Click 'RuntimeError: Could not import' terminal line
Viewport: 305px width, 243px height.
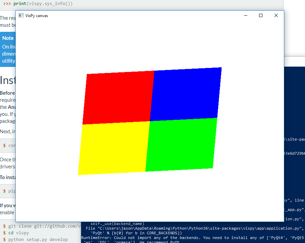coord(193,238)
